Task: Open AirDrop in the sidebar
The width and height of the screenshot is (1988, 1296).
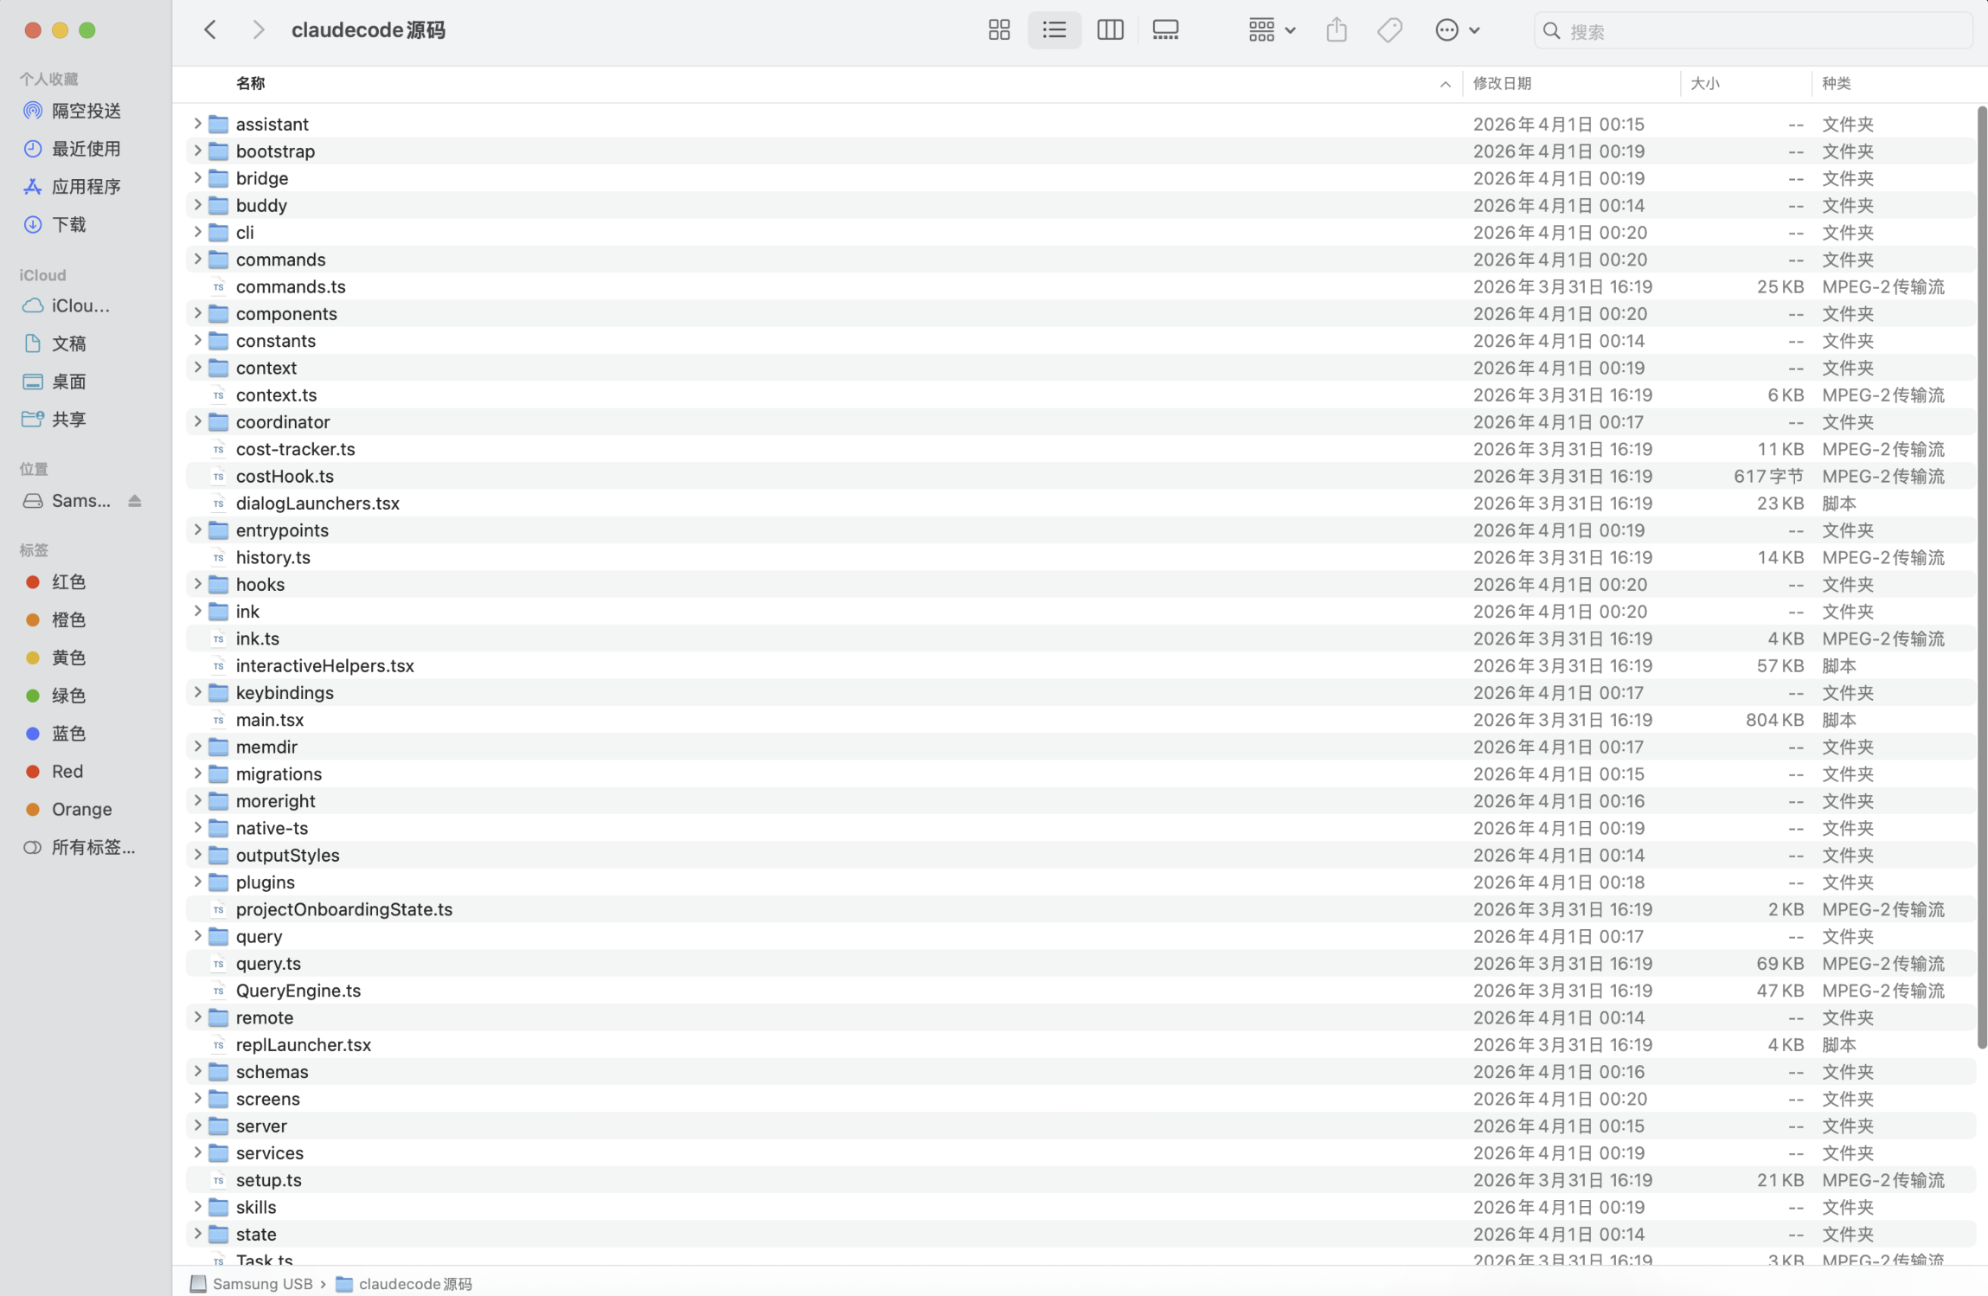Action: [x=86, y=111]
